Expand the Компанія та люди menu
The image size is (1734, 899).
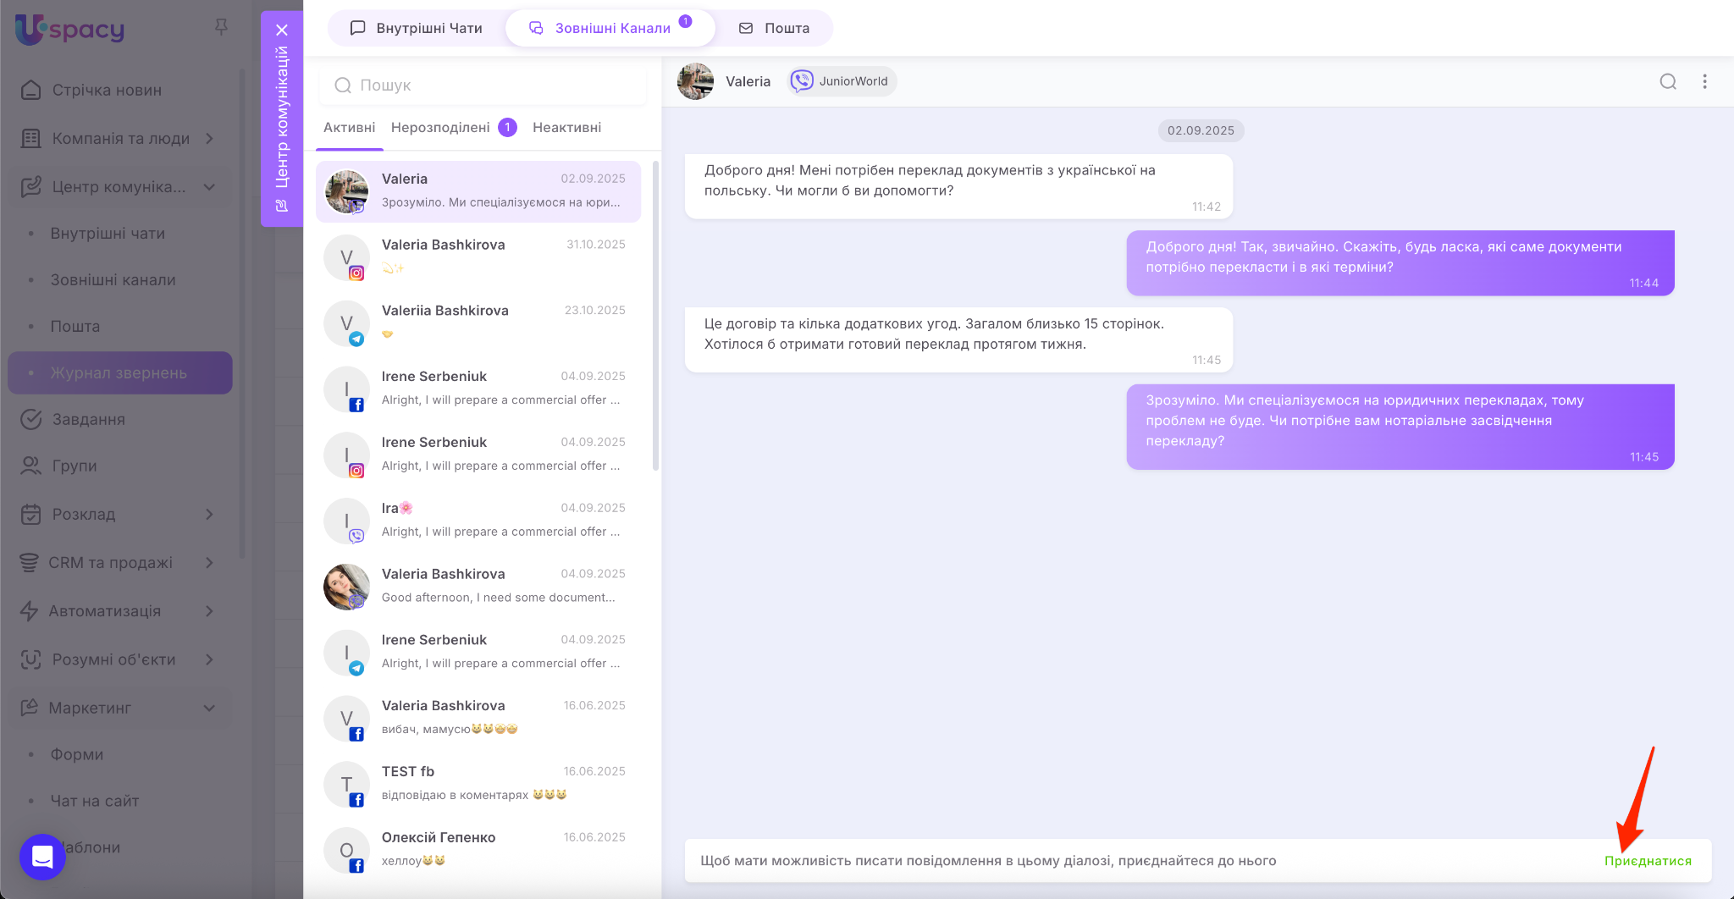coord(209,139)
